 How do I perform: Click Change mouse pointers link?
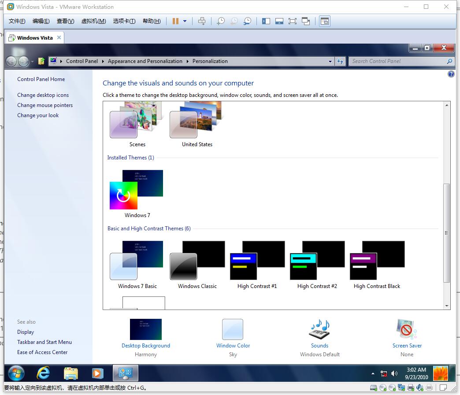[x=45, y=105]
